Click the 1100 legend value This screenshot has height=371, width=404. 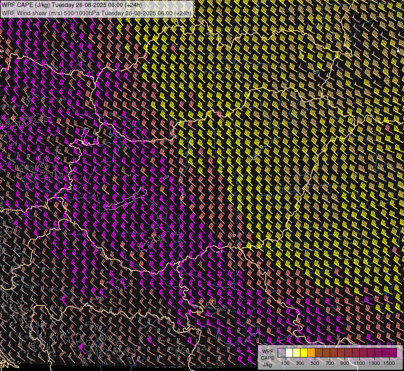359,363
